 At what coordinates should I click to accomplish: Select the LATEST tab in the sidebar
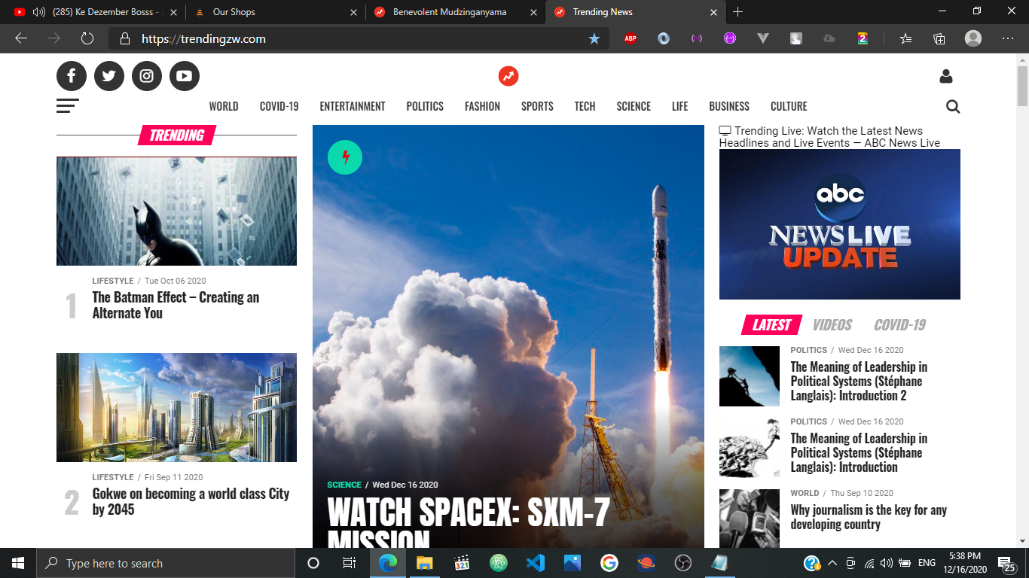(x=771, y=324)
